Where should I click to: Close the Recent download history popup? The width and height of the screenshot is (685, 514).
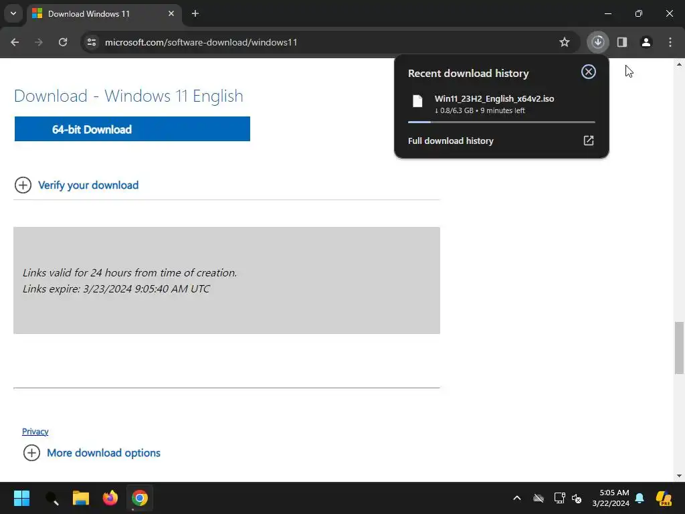589,72
